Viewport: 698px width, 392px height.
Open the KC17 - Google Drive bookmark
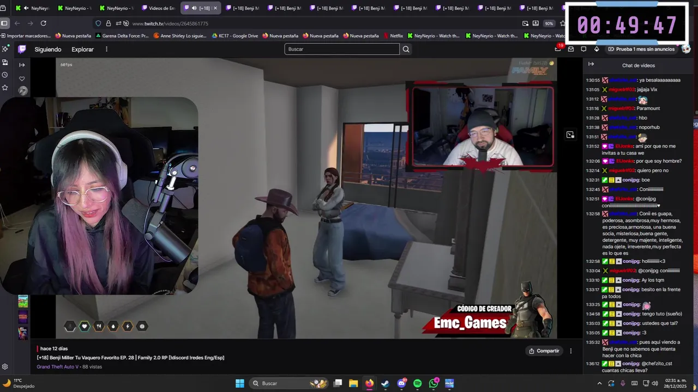(x=234, y=36)
